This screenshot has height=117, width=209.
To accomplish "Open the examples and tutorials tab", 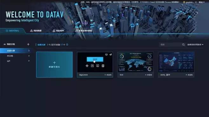I will pyautogui.click(x=84, y=31).
